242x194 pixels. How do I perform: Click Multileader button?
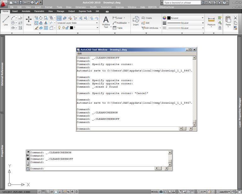tap(120, 23)
